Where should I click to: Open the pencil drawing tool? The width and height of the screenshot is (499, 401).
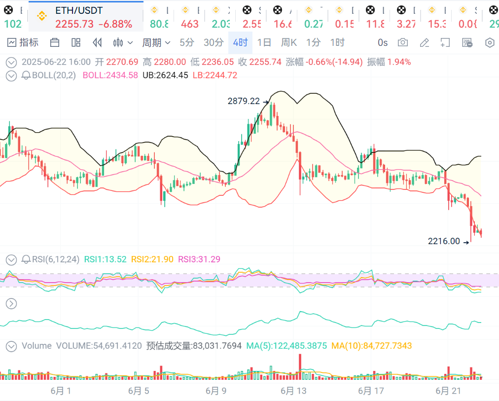pyautogui.click(x=424, y=42)
